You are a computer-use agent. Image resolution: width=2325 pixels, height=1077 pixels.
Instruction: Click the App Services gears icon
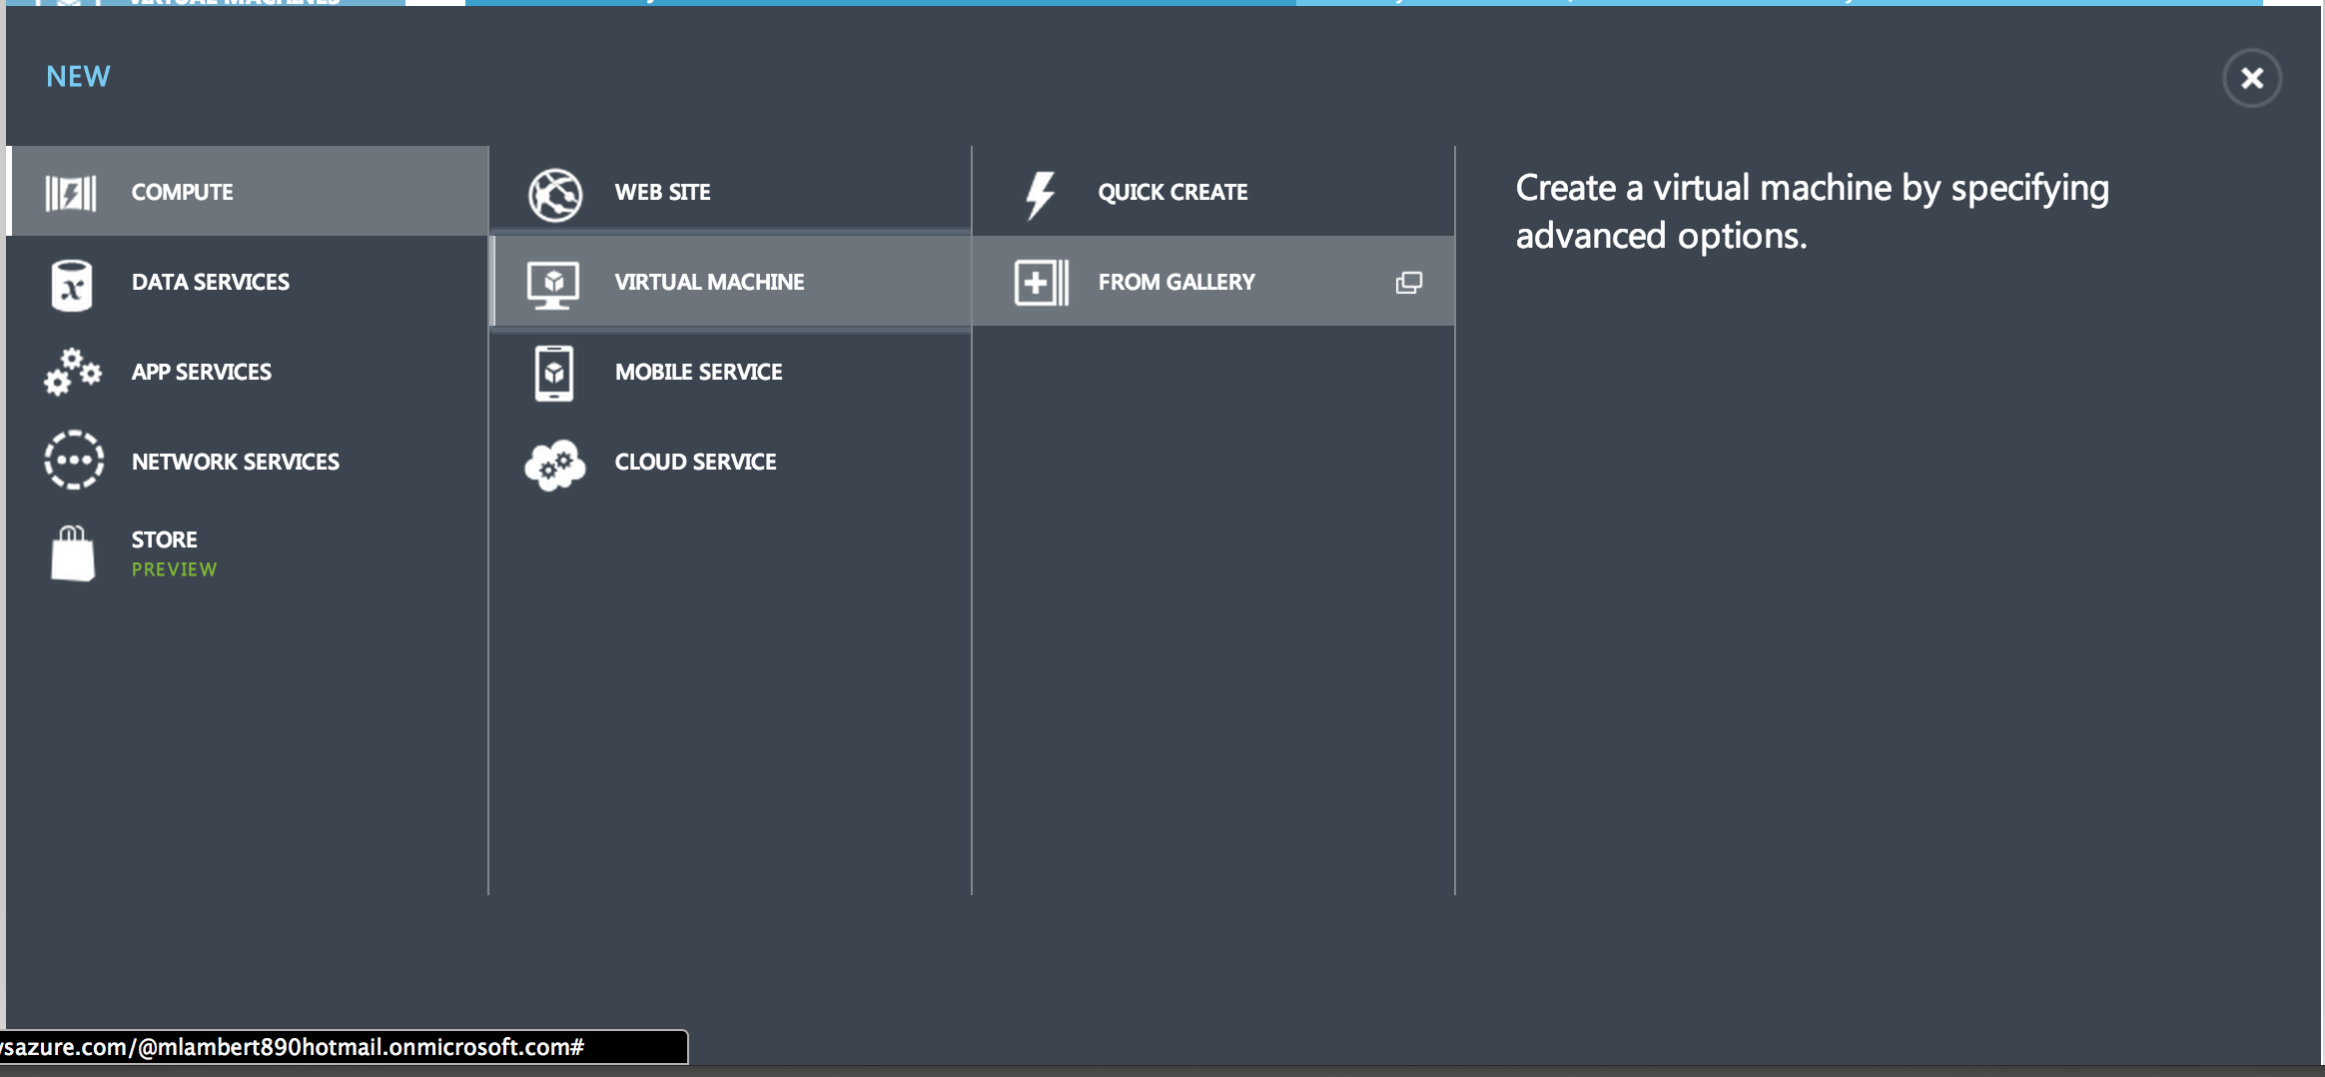click(x=72, y=372)
